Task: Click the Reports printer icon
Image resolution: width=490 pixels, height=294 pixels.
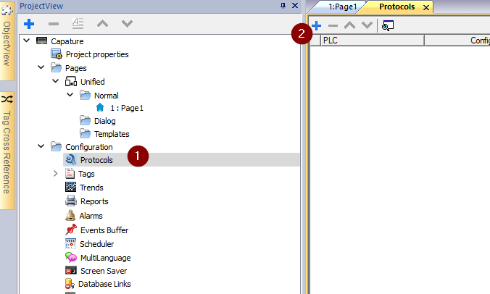Action: tap(70, 201)
